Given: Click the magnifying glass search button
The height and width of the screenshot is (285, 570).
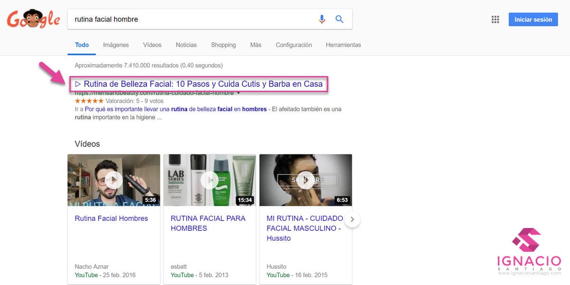Looking at the screenshot, I should [x=340, y=19].
